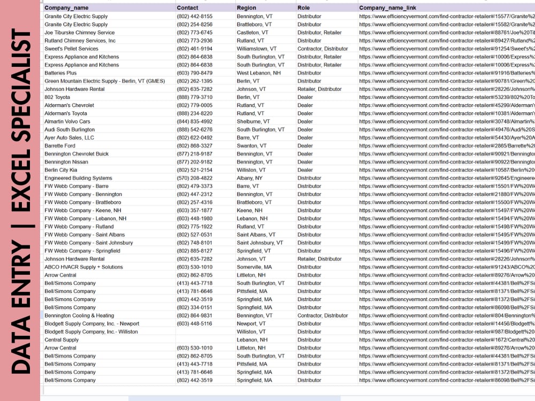Click Green Mountain Electric Supply - Berlin cell
535x401 pixels.
click(110, 81)
